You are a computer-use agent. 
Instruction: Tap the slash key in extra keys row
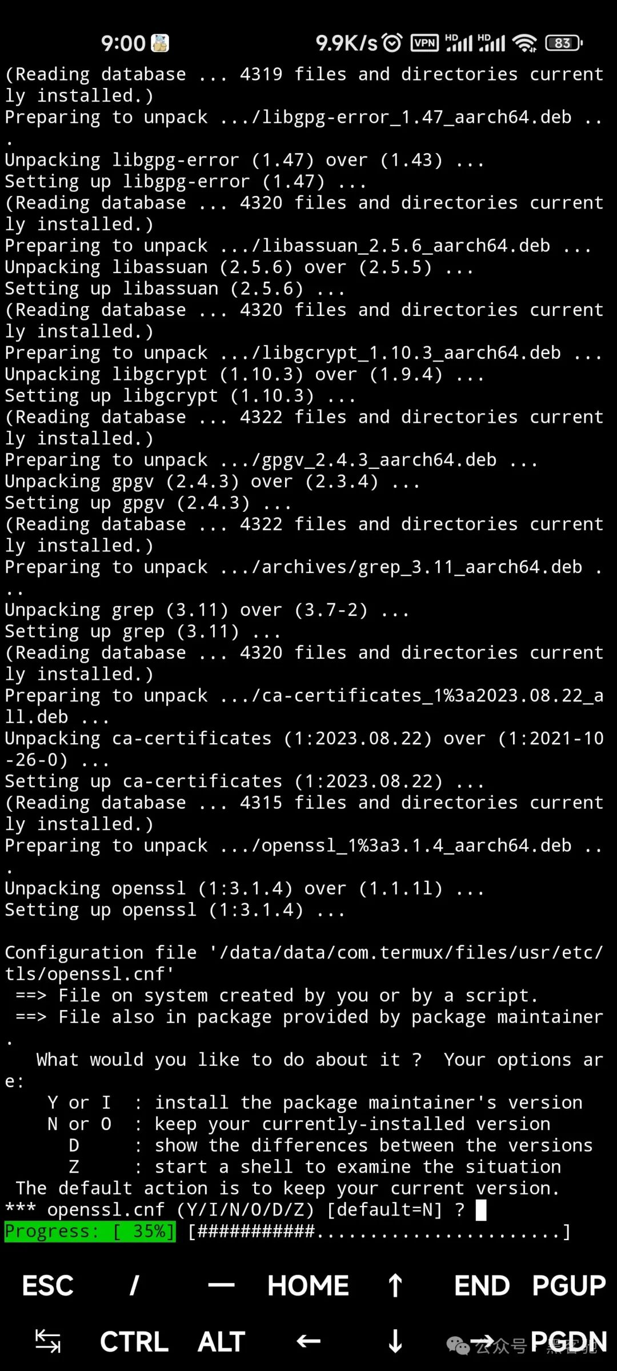point(134,1286)
